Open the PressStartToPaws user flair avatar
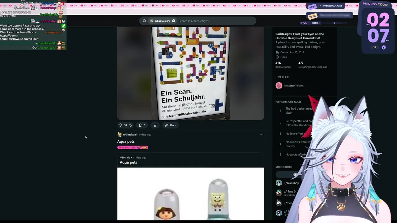 click(x=279, y=86)
